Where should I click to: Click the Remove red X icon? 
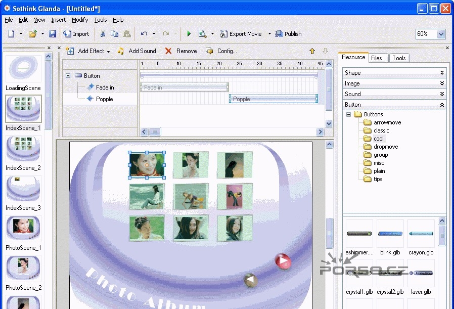(x=168, y=51)
